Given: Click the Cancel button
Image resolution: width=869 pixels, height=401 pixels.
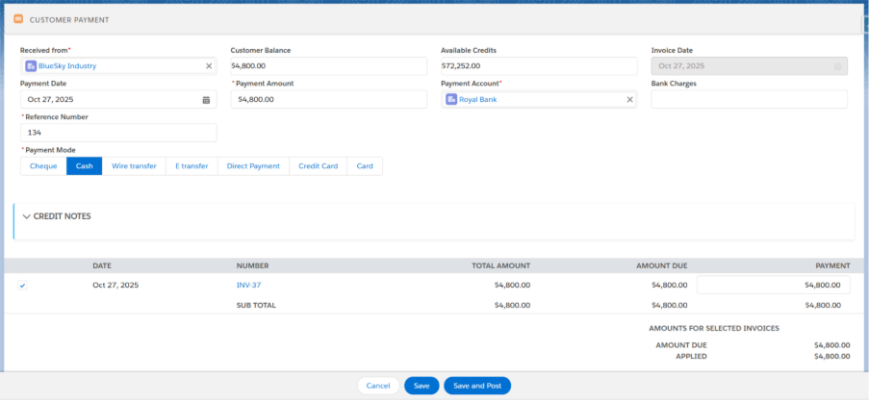Looking at the screenshot, I should click(x=378, y=386).
